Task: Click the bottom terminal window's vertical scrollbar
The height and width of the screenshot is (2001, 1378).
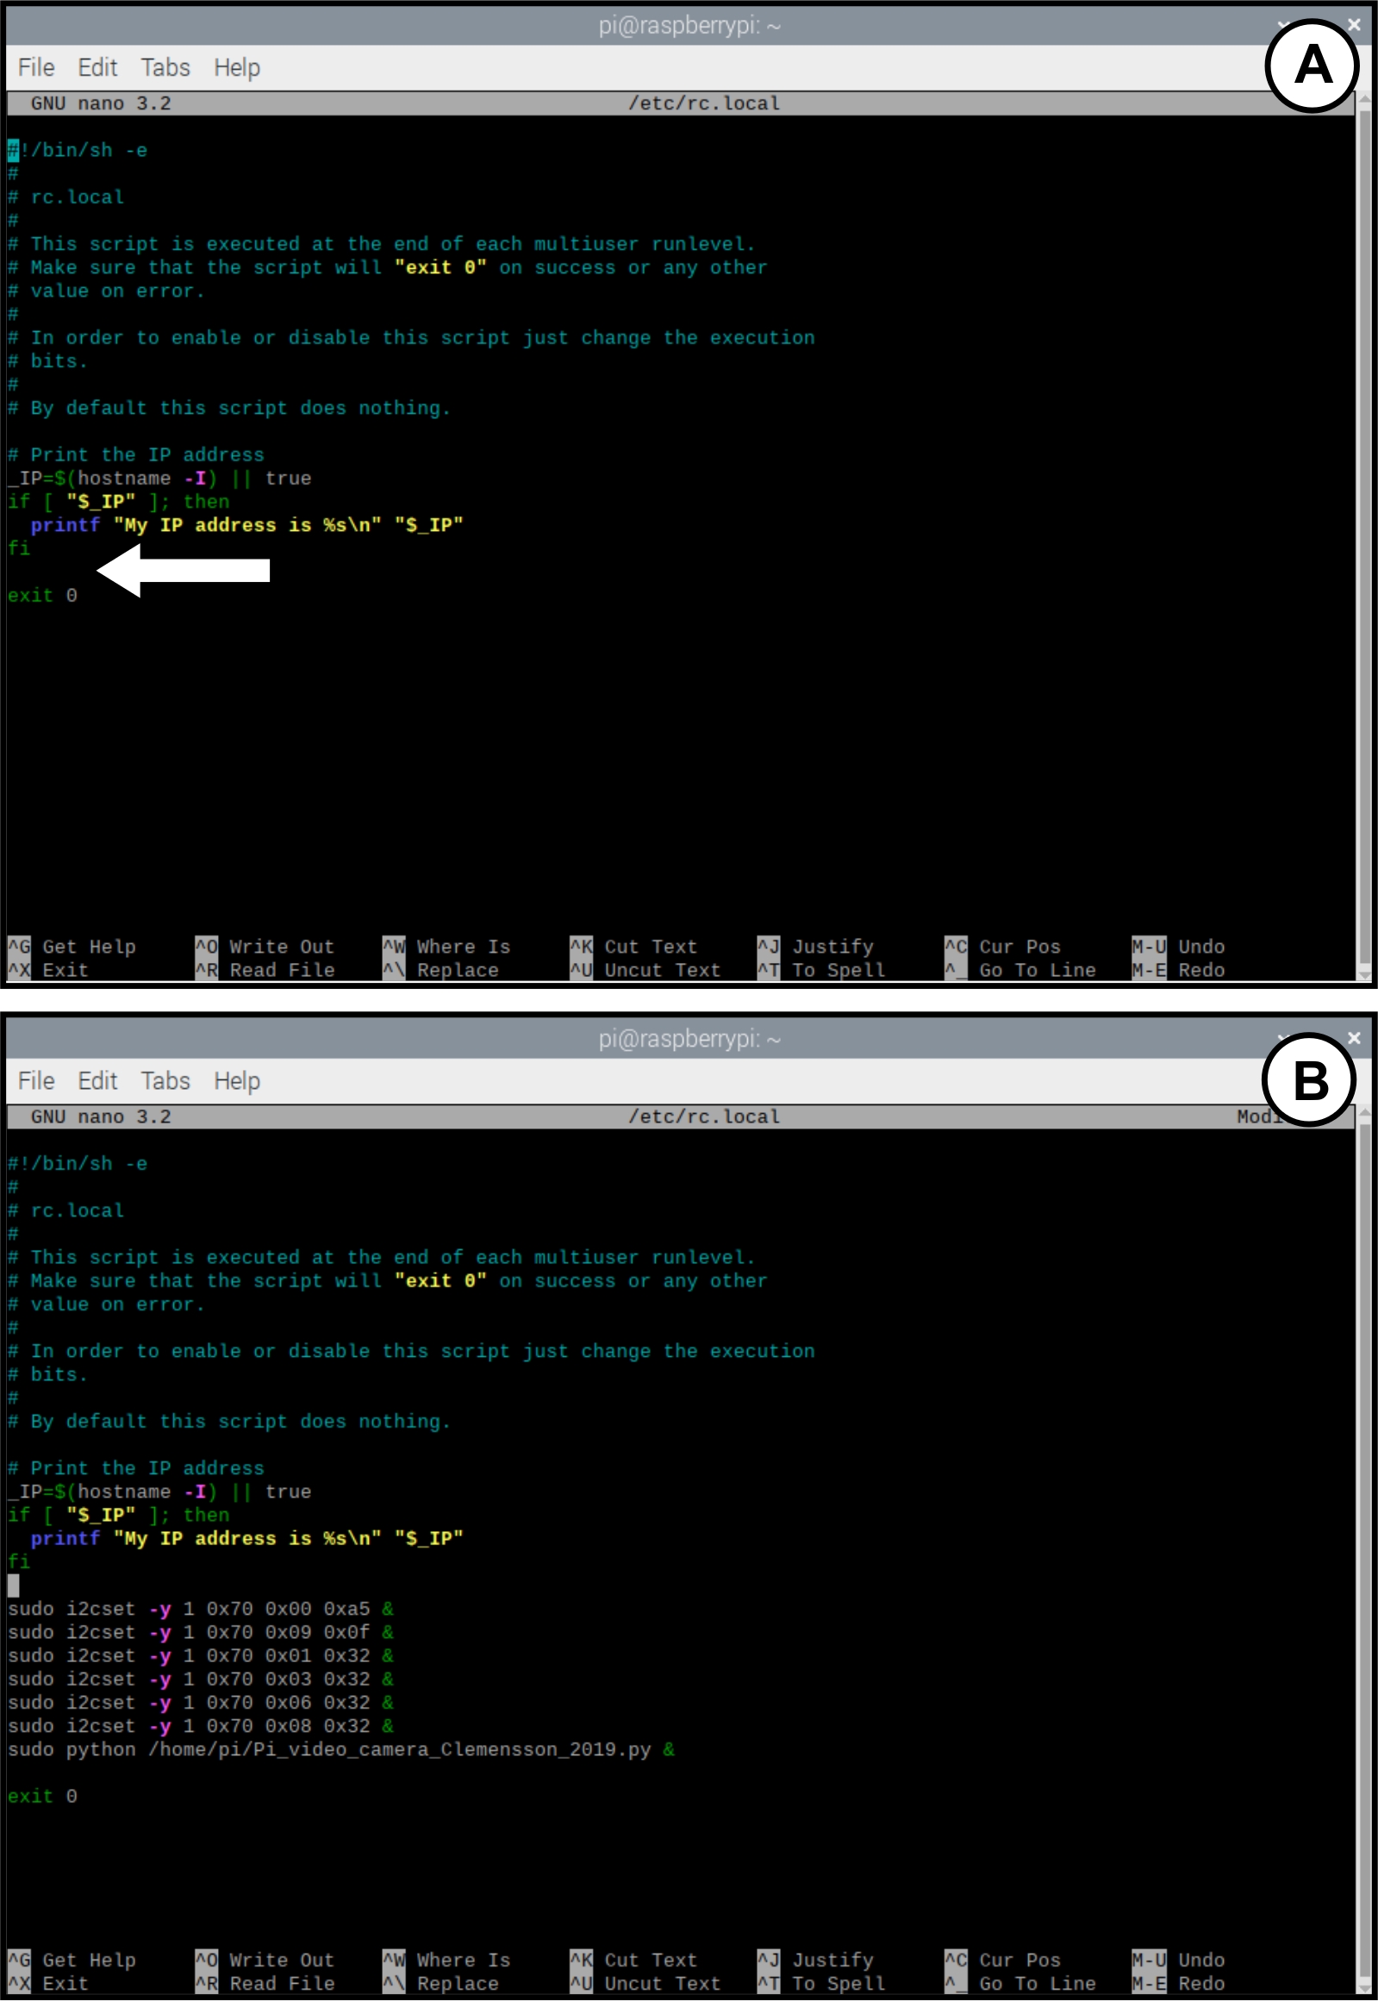Action: coord(1364,1549)
